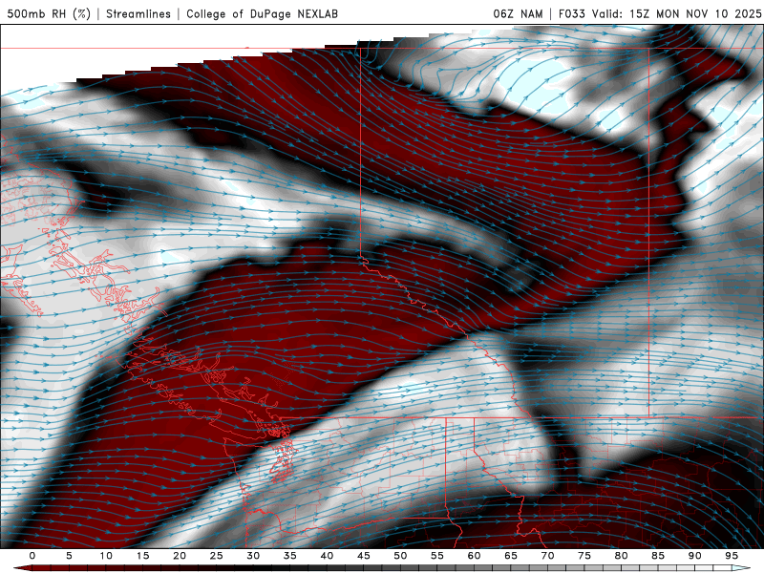Click the 'Streamlines' label in the header
The image size is (764, 573).
[x=138, y=13]
